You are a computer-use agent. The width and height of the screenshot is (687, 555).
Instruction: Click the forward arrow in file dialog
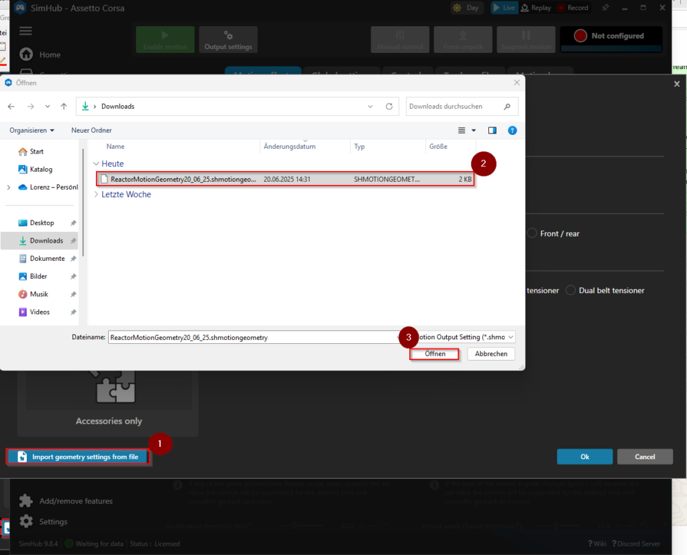[30, 107]
